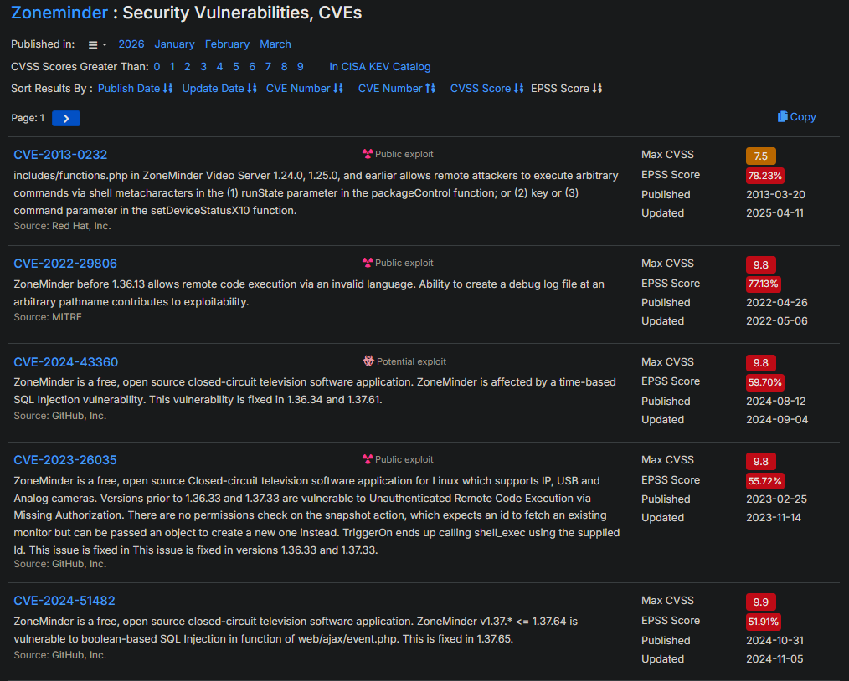Viewport: 849px width, 681px height.
Task: Open CVE-2013-0232 details
Action: point(60,155)
